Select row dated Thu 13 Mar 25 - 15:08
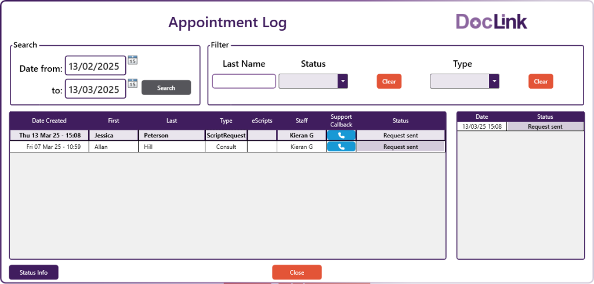The image size is (594, 284). (227, 135)
